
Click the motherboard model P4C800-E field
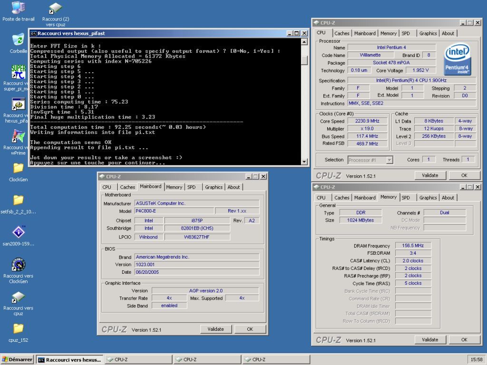click(174, 211)
